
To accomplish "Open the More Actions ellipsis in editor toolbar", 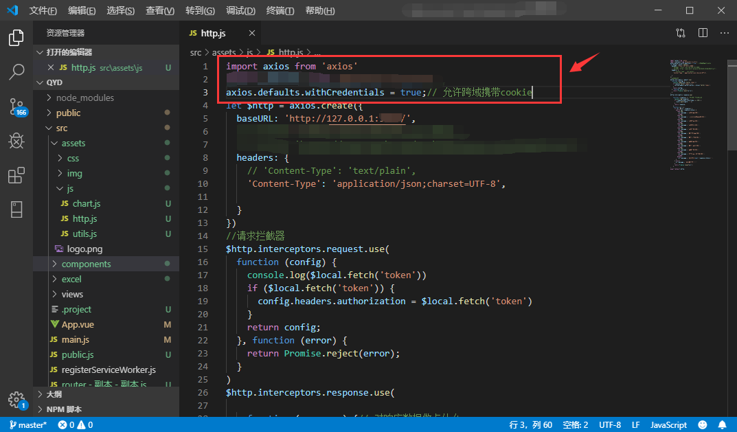I will [725, 33].
